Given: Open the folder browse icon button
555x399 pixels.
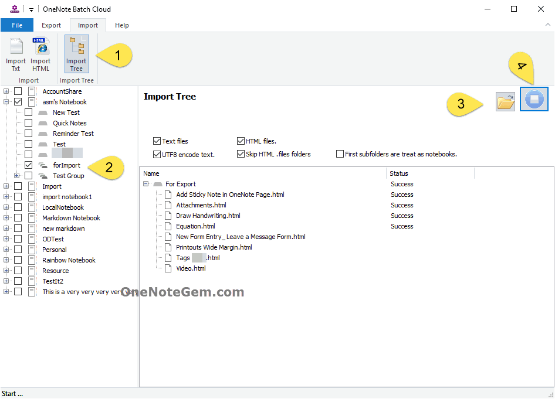Looking at the screenshot, I should pos(506,101).
